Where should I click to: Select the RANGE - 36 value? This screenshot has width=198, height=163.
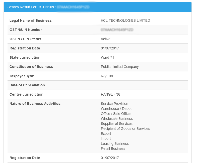tap(110, 94)
